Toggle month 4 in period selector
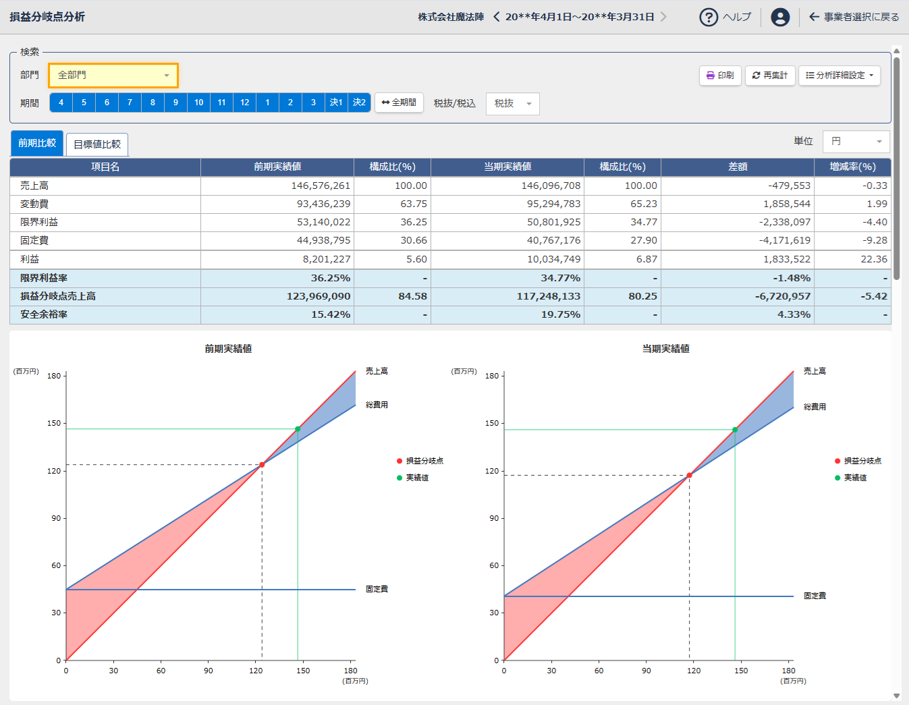This screenshot has width=909, height=705. tap(61, 103)
